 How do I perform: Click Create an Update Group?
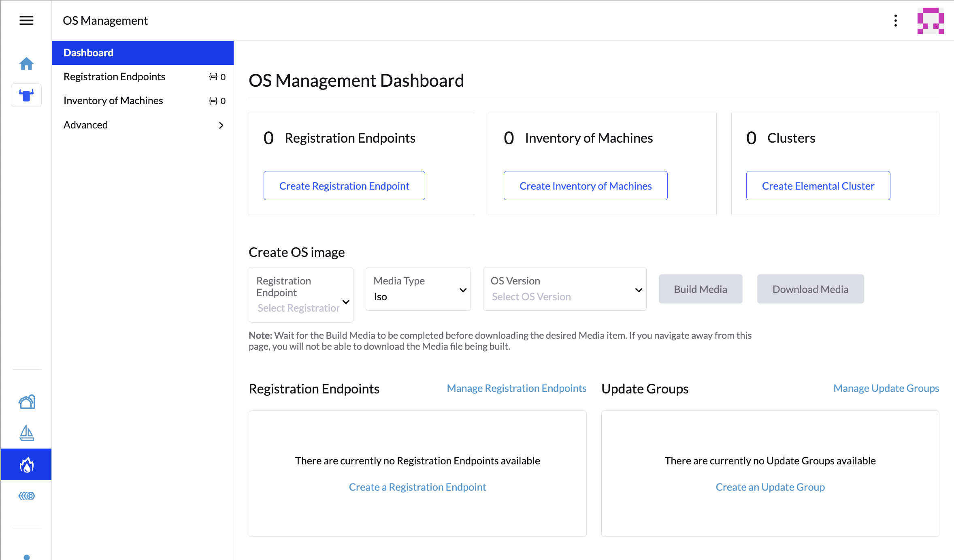770,487
